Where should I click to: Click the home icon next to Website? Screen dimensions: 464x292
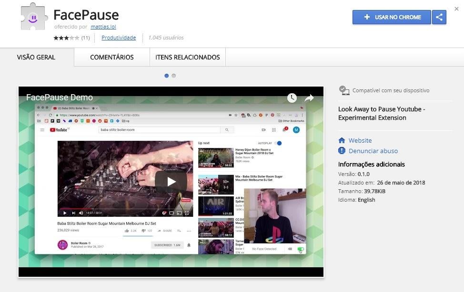(x=342, y=141)
